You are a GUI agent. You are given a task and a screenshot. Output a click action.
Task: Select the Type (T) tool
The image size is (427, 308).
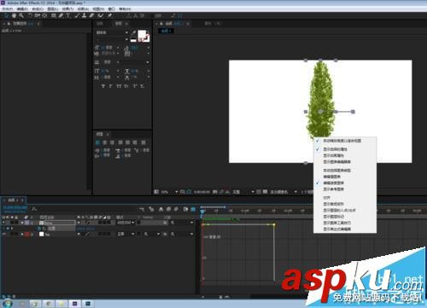[67, 15]
